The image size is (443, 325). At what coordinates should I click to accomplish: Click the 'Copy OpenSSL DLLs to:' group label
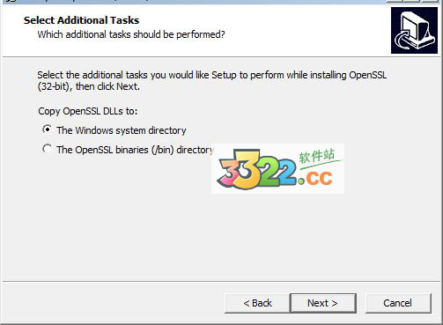pyautogui.click(x=88, y=111)
